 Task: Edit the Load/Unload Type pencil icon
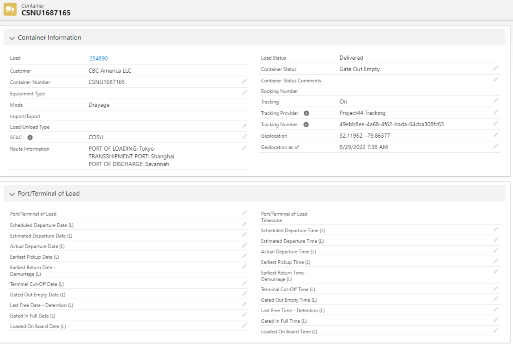coord(244,126)
